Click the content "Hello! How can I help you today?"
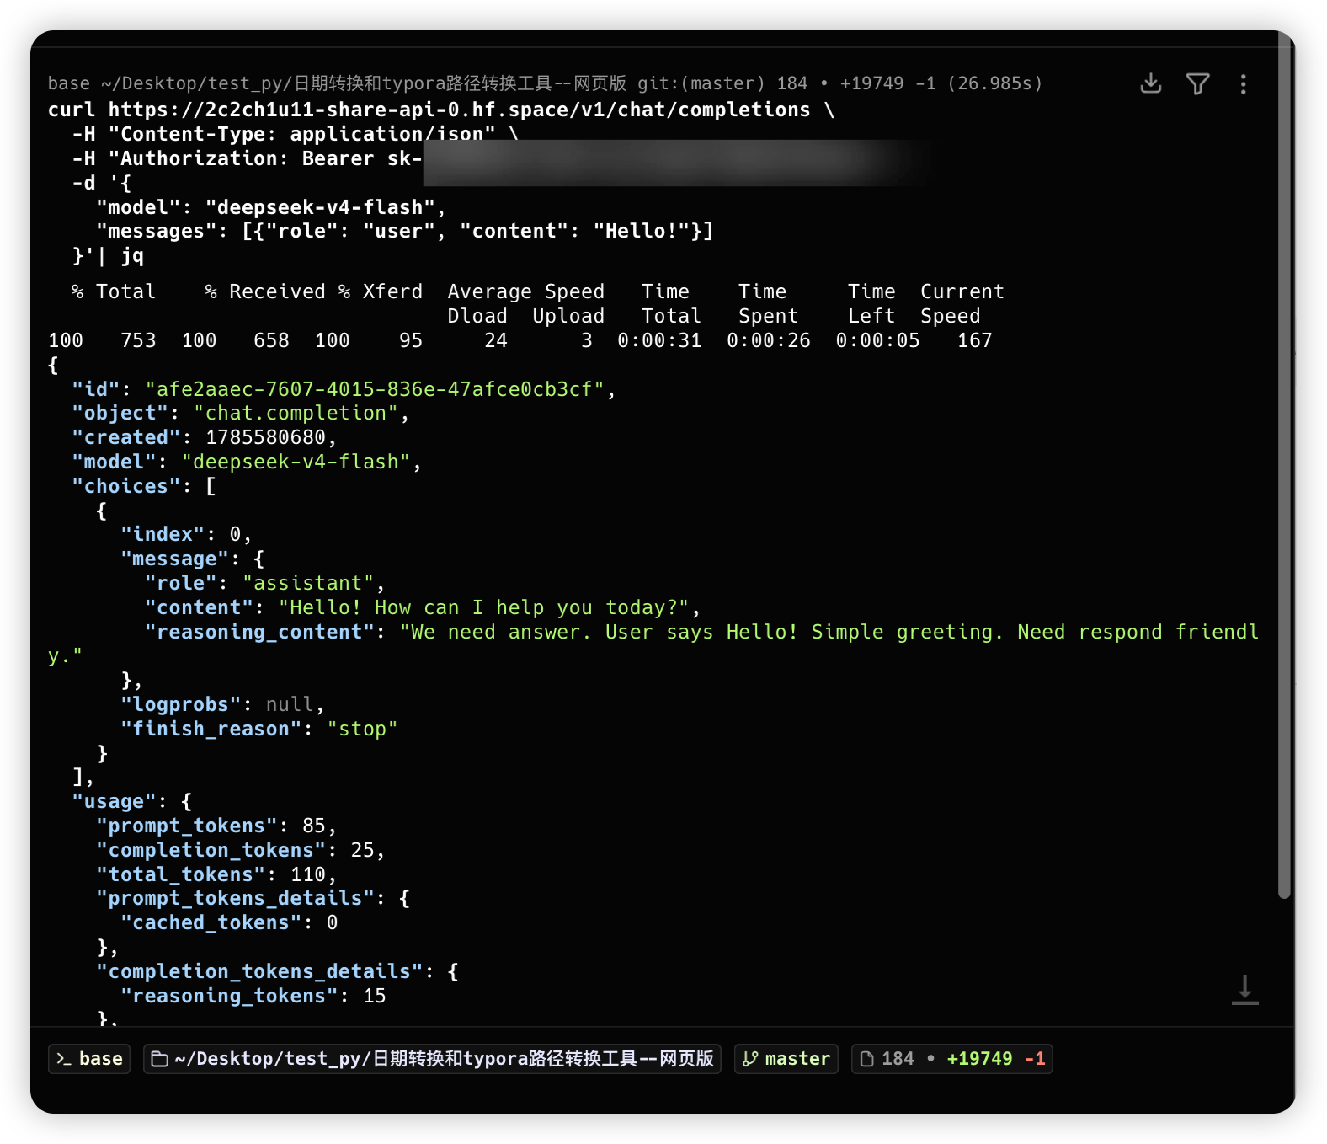This screenshot has width=1327, height=1144. click(x=483, y=607)
